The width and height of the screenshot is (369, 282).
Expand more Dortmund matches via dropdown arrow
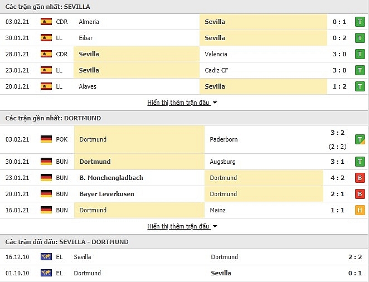pyautogui.click(x=215, y=227)
